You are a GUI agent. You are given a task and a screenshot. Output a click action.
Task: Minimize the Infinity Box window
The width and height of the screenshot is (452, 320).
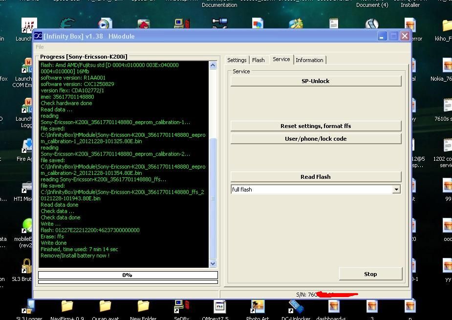(x=382, y=36)
